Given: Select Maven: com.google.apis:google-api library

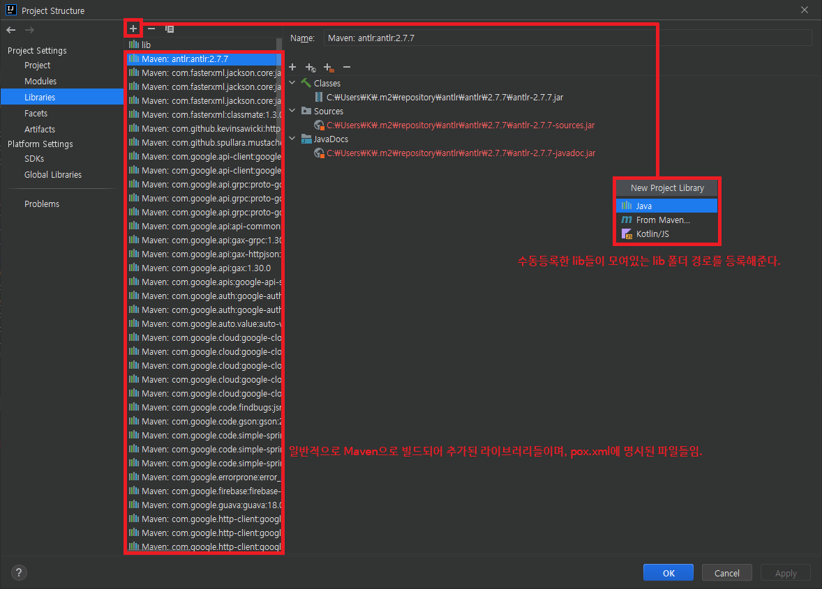Looking at the screenshot, I should click(x=203, y=282).
